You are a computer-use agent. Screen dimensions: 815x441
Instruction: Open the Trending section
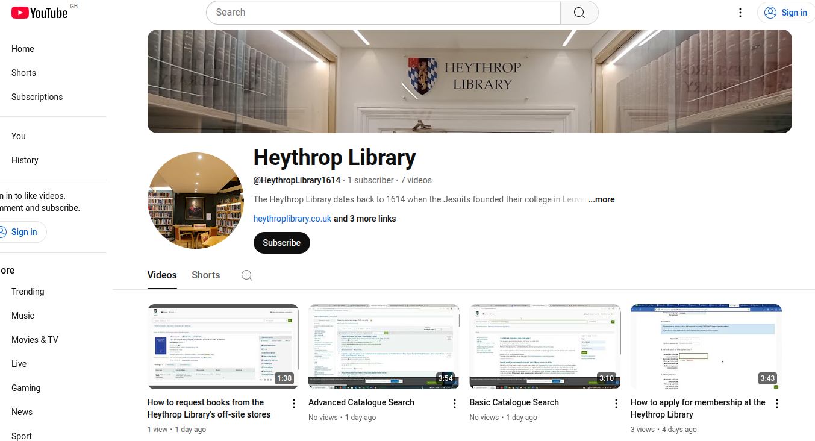click(27, 292)
